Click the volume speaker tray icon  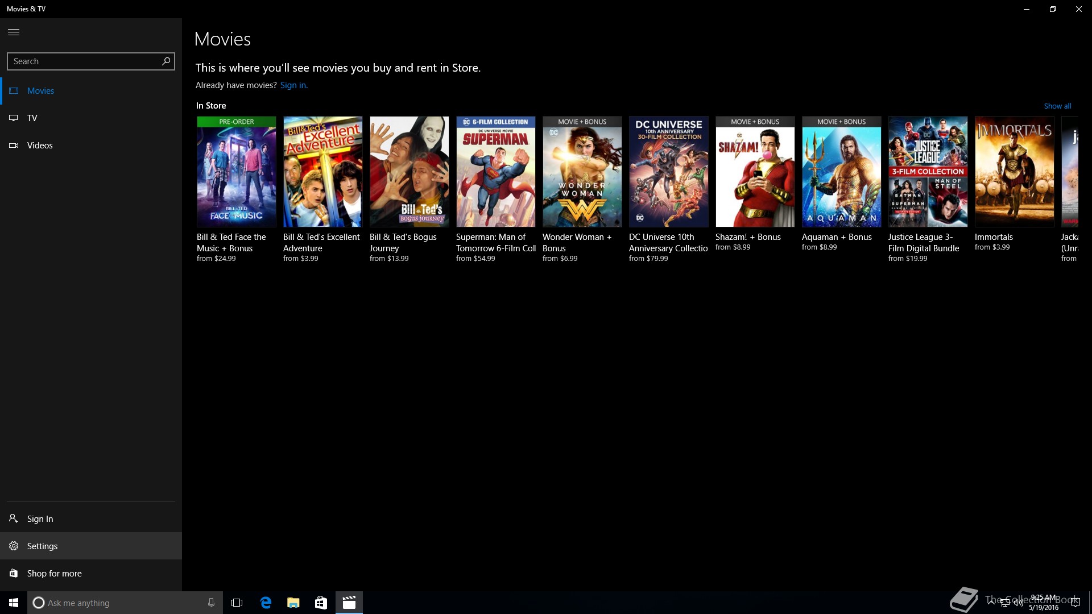pos(1019,603)
